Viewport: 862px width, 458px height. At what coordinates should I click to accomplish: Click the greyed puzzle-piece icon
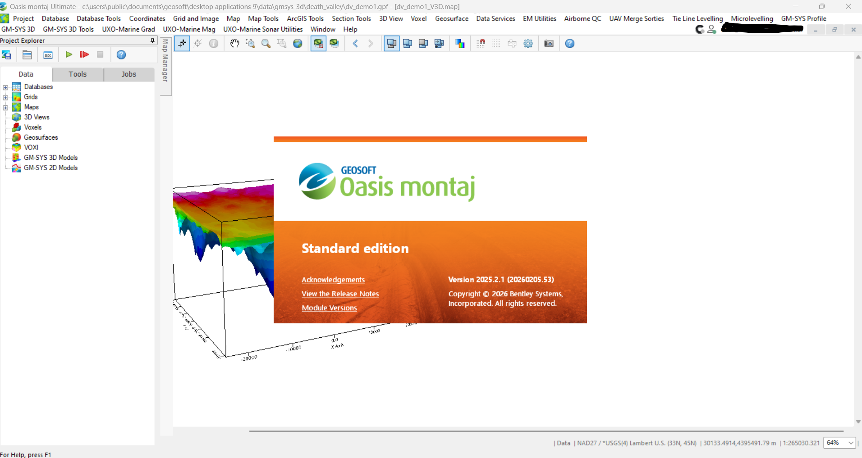pyautogui.click(x=512, y=44)
